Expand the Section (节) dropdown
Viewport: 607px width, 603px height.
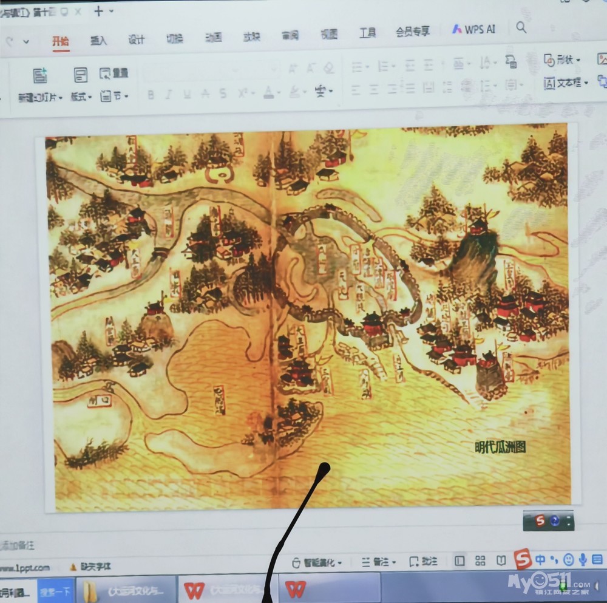tap(114, 96)
